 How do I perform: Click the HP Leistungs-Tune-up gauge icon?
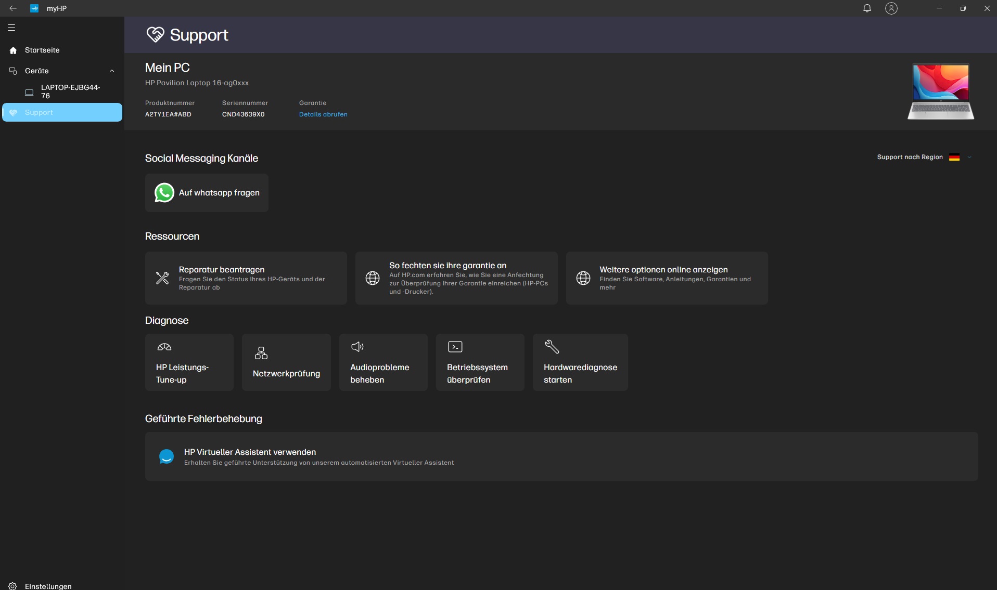[x=164, y=347]
